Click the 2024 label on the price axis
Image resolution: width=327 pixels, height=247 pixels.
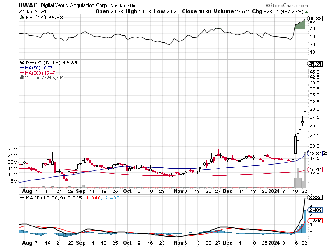click(x=274, y=191)
